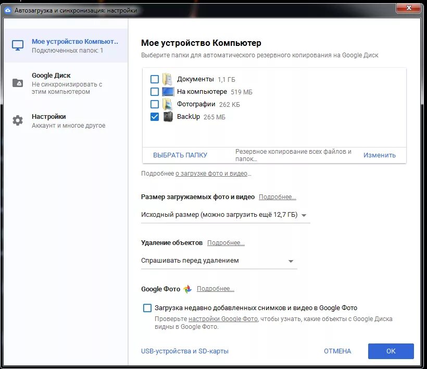Click the 262 КБ size value
This screenshot has height=369, width=427.
[x=229, y=105]
